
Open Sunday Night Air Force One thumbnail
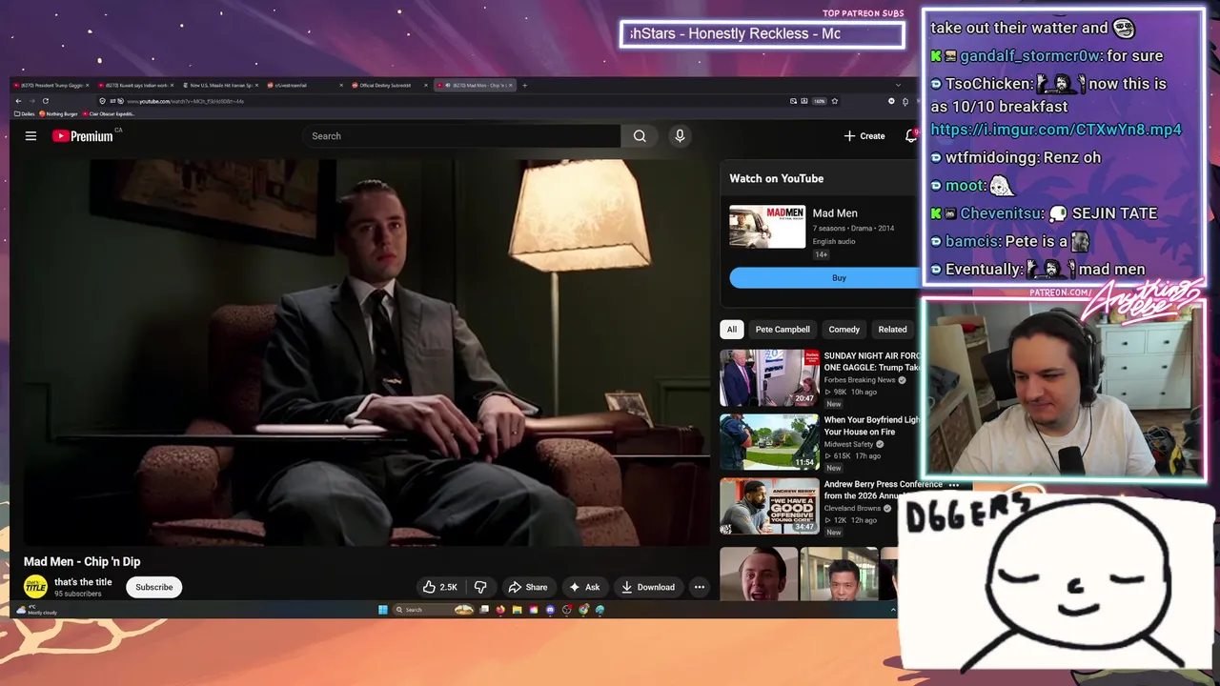[x=769, y=378]
